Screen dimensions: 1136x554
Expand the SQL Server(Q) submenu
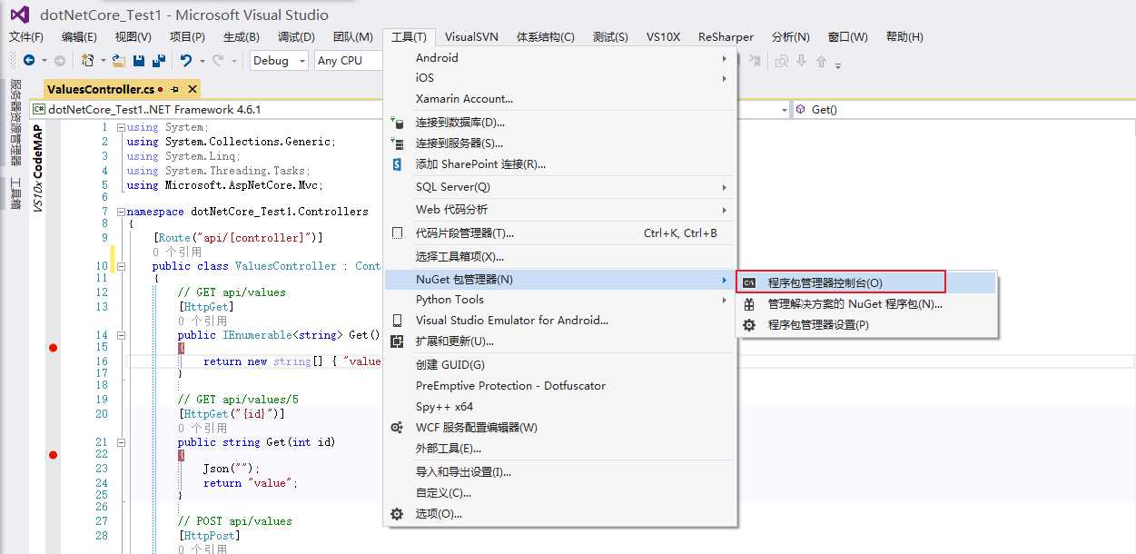(560, 186)
